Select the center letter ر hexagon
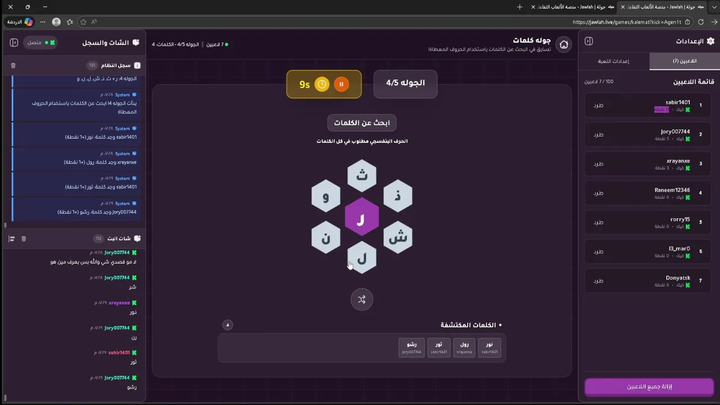The image size is (720, 405). pos(362,217)
